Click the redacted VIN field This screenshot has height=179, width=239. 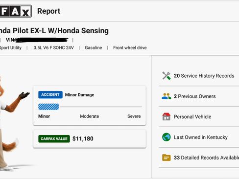click(x=37, y=40)
